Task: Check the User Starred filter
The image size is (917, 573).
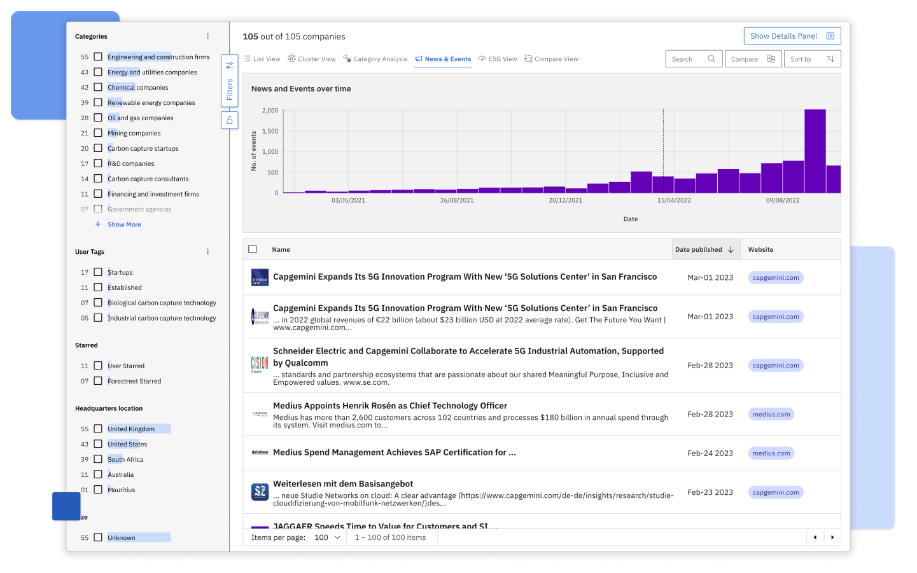Action: (98, 366)
